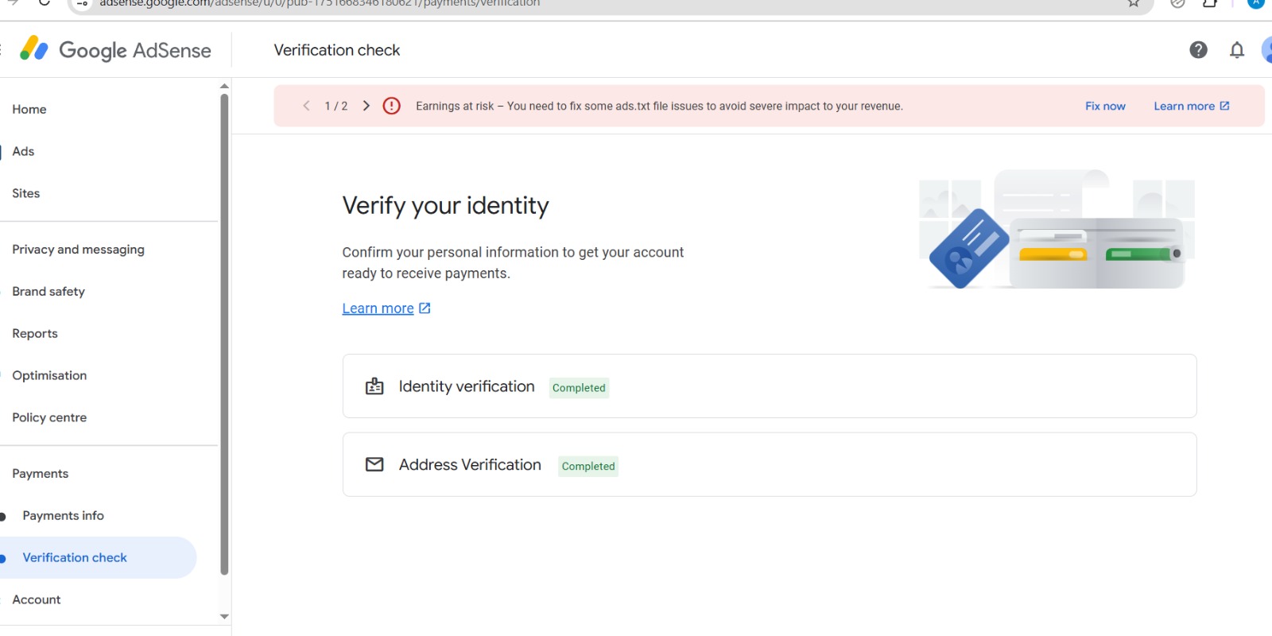Click the red alert warning icon
Viewport: 1272px width, 636px height.
(391, 106)
